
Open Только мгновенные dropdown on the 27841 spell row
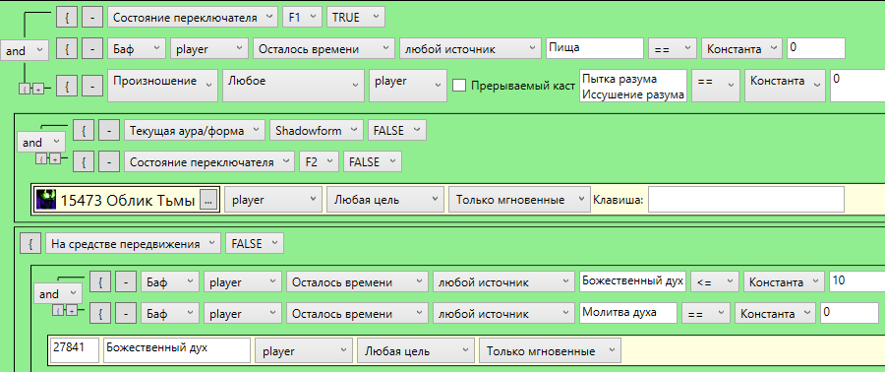(550, 351)
